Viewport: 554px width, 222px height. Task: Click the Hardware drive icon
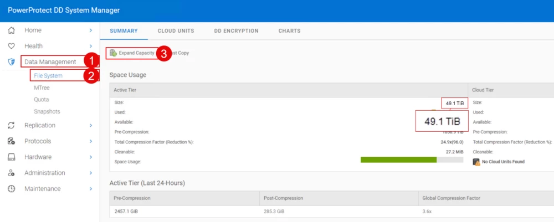(11, 157)
